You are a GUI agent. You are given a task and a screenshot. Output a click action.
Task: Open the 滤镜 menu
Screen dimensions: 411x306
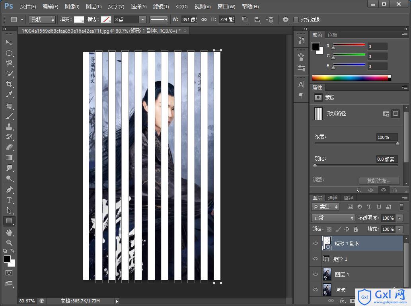click(161, 6)
